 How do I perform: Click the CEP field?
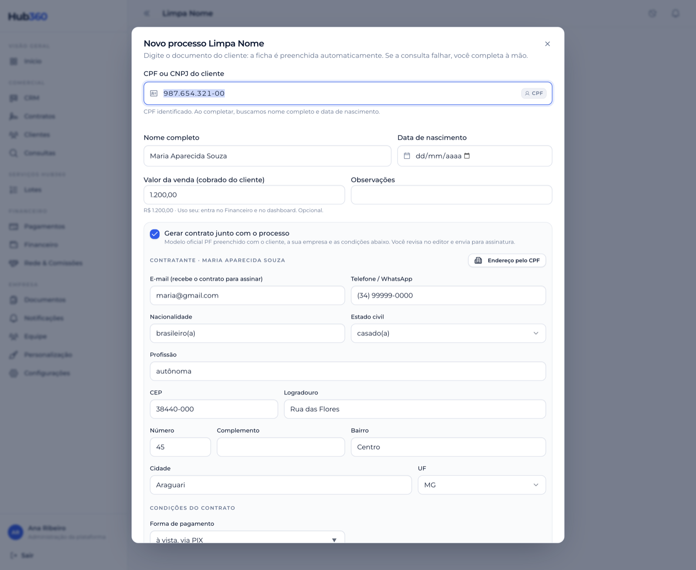214,409
